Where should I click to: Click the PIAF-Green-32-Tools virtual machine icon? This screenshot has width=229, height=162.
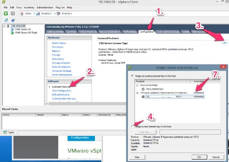tap(12, 33)
